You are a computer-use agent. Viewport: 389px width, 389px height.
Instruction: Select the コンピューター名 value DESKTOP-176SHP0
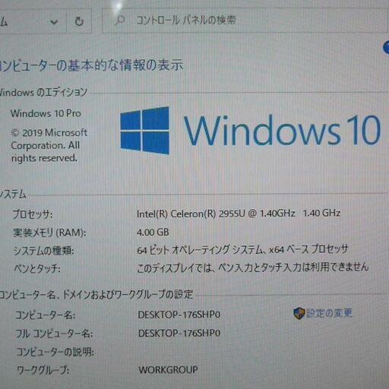point(179,315)
